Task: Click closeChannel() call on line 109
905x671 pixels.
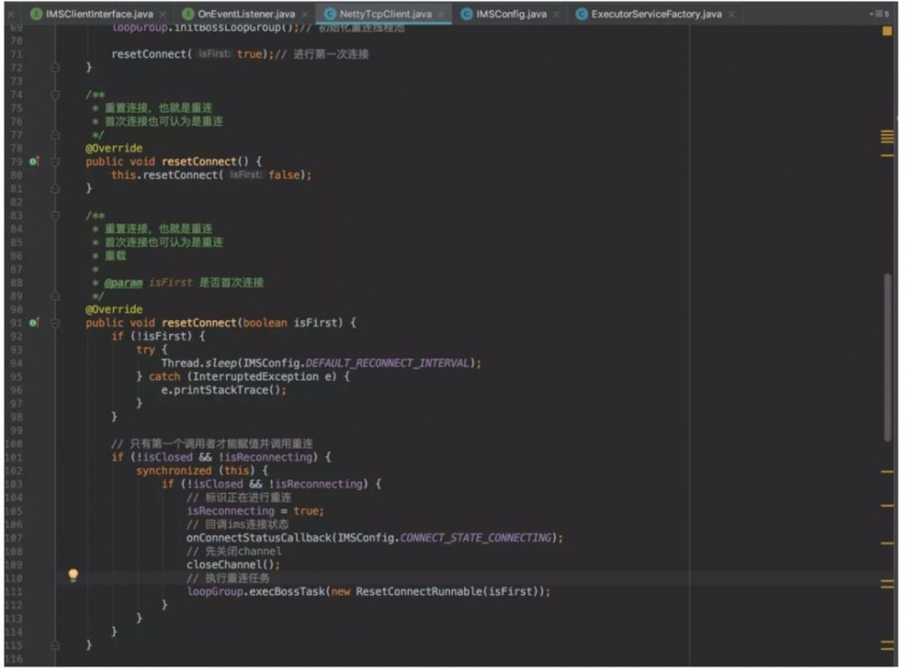Action: (233, 565)
